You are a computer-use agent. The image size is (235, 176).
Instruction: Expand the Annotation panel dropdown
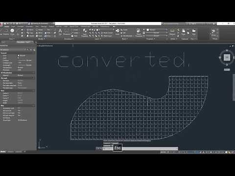coord(69,39)
